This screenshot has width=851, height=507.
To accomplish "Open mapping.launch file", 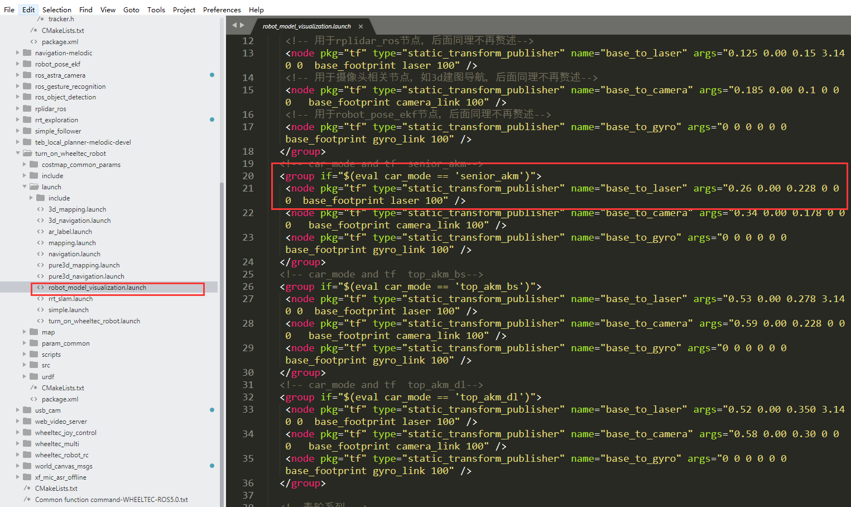I will (72, 243).
